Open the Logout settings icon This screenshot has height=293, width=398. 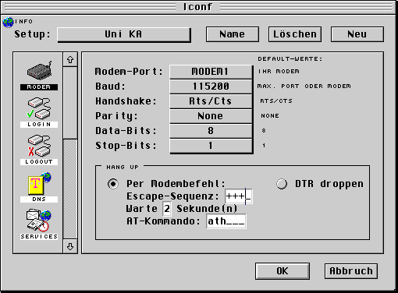[39, 150]
